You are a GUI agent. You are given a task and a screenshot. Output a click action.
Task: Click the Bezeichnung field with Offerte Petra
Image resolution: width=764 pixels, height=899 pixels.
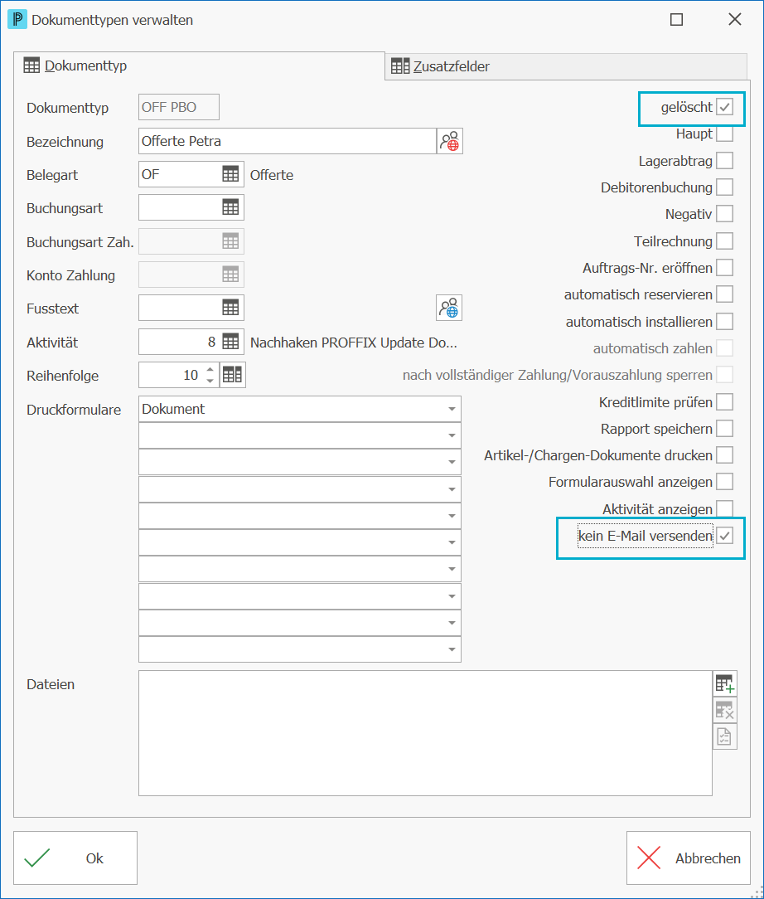tap(288, 141)
